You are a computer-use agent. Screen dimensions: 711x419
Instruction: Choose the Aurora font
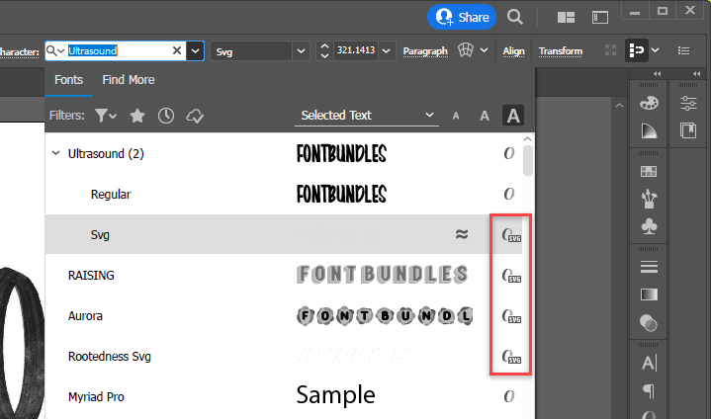pyautogui.click(x=284, y=315)
